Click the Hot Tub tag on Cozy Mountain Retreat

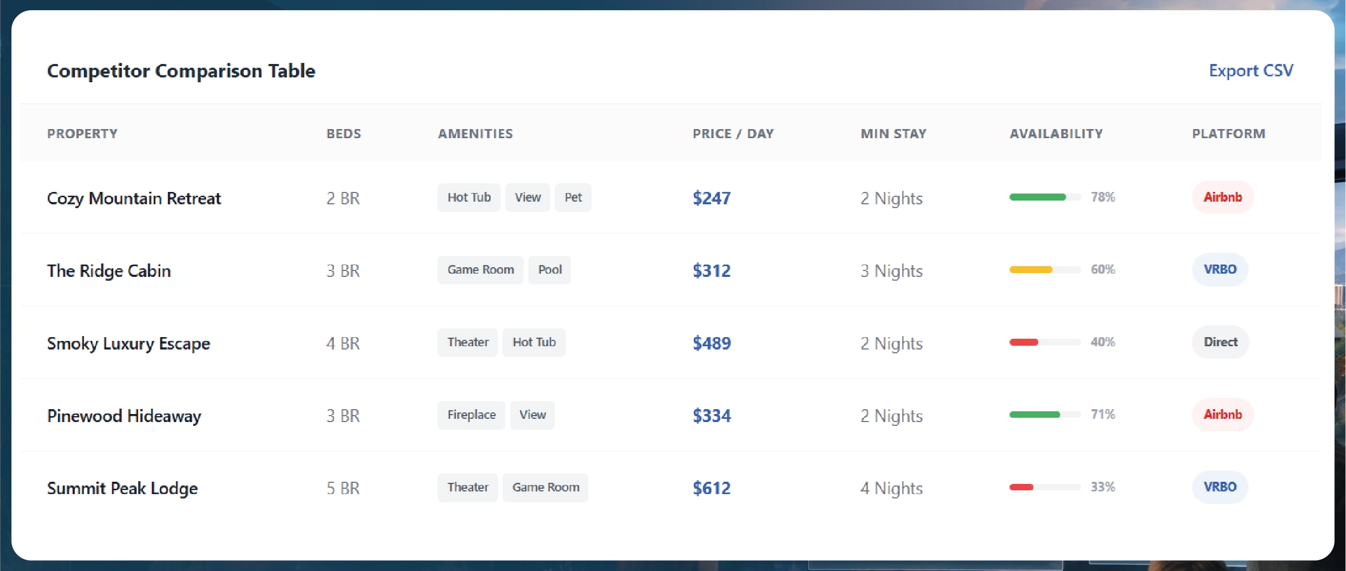click(x=469, y=197)
